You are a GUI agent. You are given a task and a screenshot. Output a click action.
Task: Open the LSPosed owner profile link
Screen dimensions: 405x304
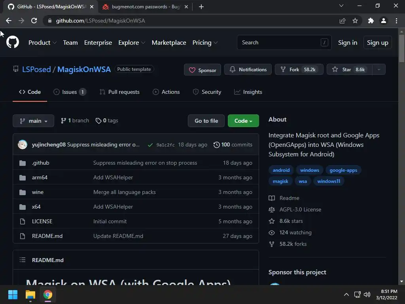(36, 69)
